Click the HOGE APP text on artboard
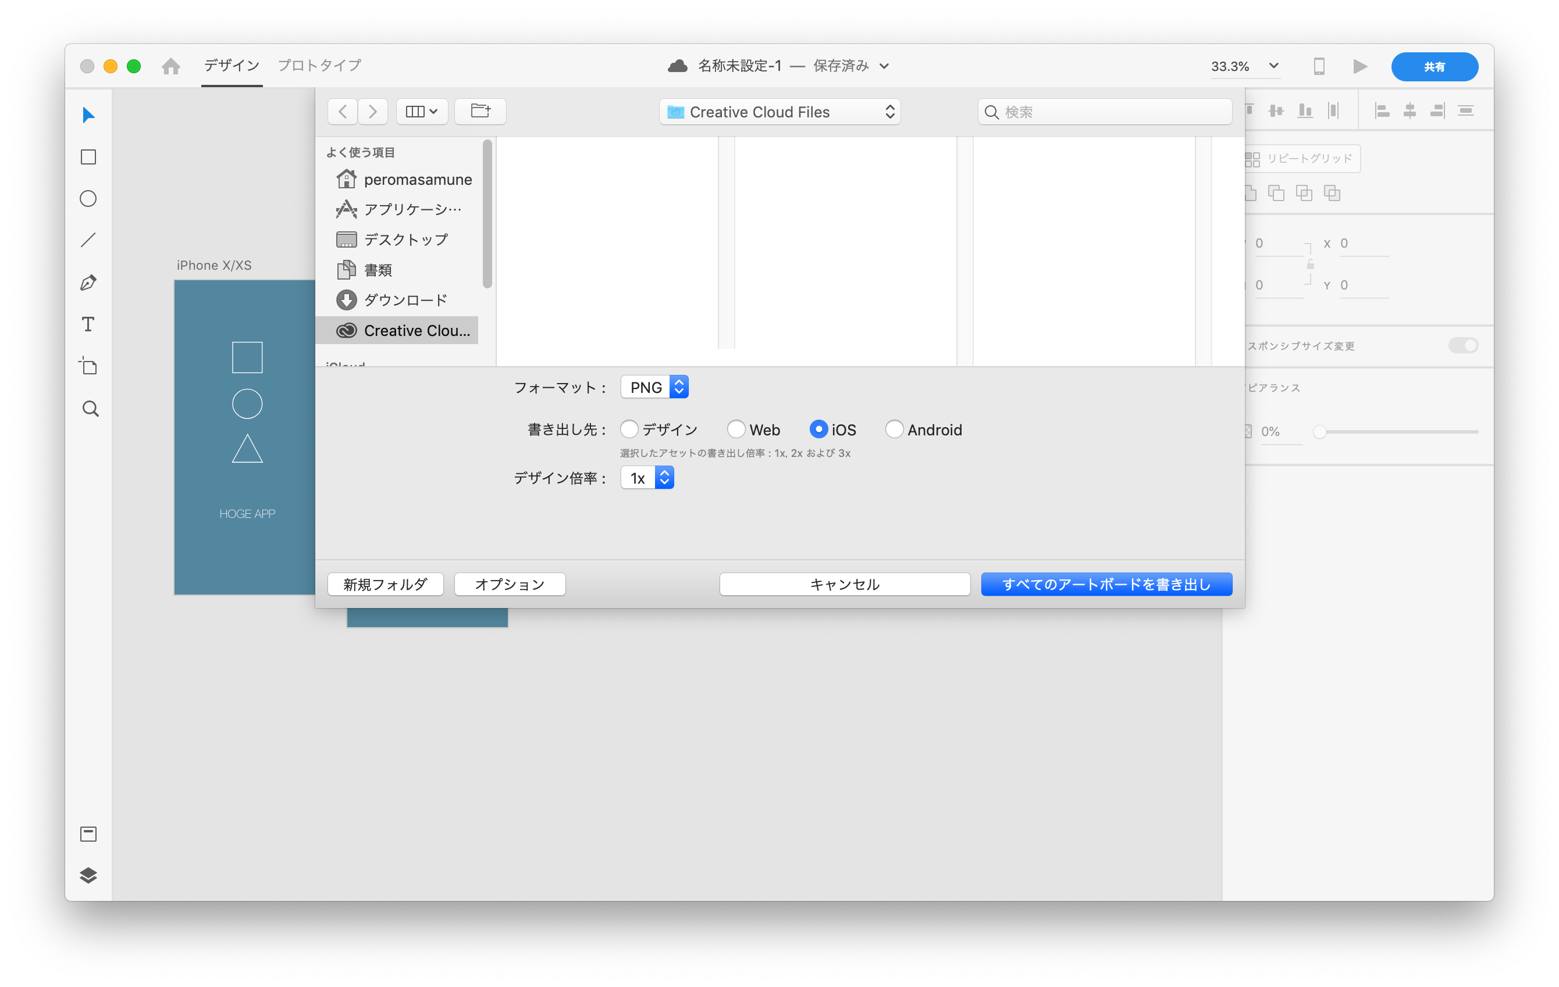Image resolution: width=1559 pixels, height=987 pixels. [x=247, y=514]
